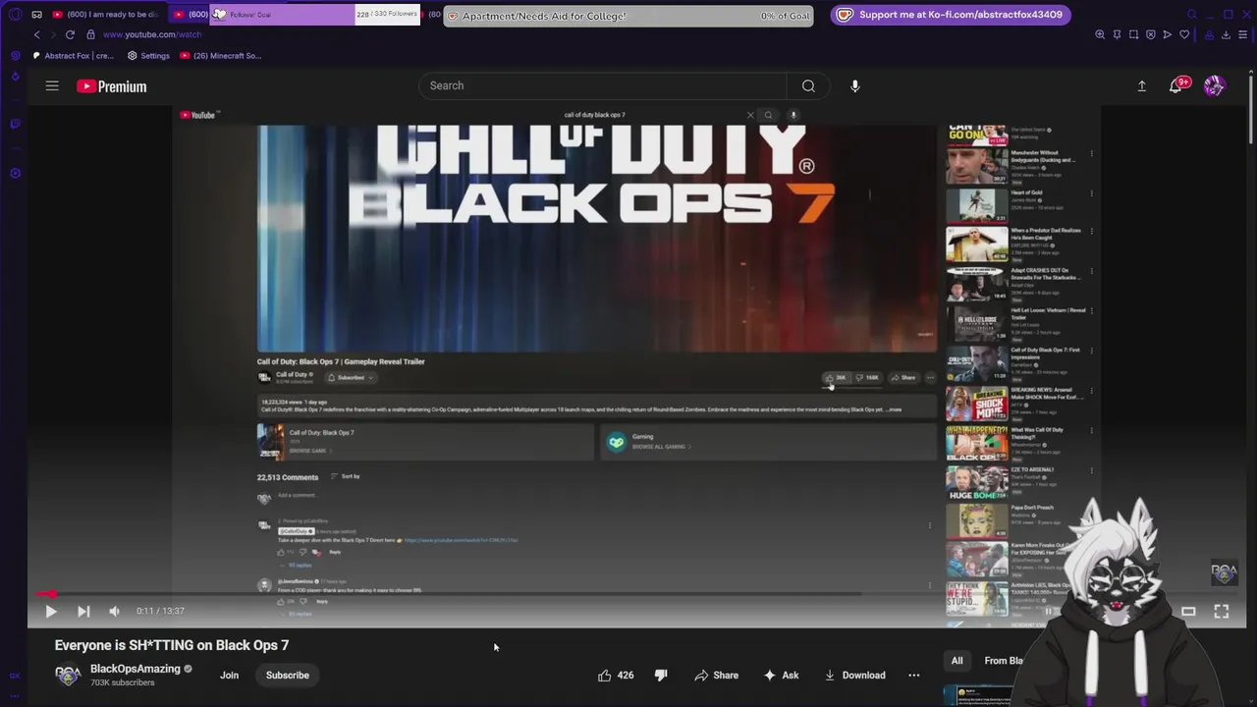Click the Ask button with sparkle icon

click(x=781, y=676)
